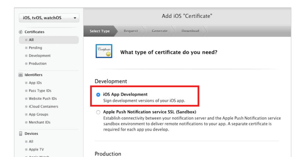Screen dimensions: 303x157
Task: Go to the Select Type step tab
Action: tap(100, 31)
